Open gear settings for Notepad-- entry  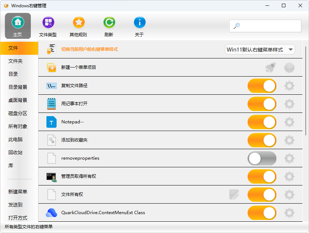coord(289,122)
